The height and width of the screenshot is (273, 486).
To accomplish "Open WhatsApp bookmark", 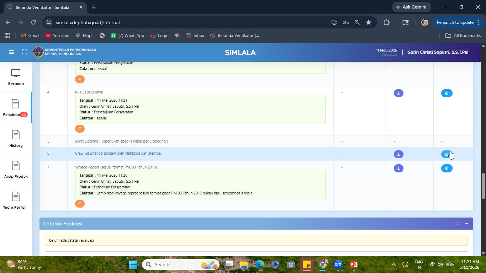I will click(127, 36).
